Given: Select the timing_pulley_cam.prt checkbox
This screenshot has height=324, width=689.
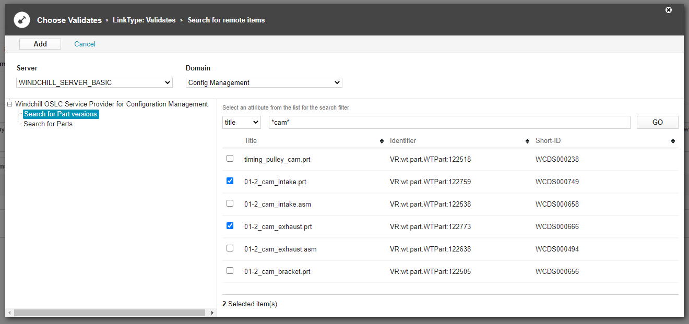Looking at the screenshot, I should (x=230, y=158).
